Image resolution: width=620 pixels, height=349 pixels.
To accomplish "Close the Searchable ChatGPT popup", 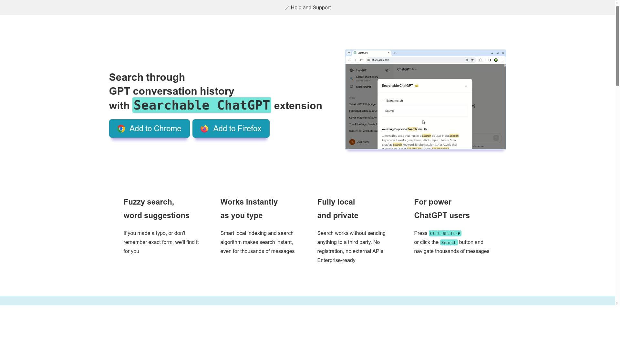I will 466,86.
